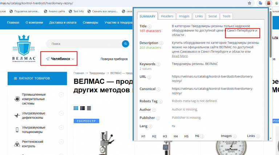Select the SUMMARY tab
Screen dimensions: 279x155
pyautogui.click(x=147, y=16)
